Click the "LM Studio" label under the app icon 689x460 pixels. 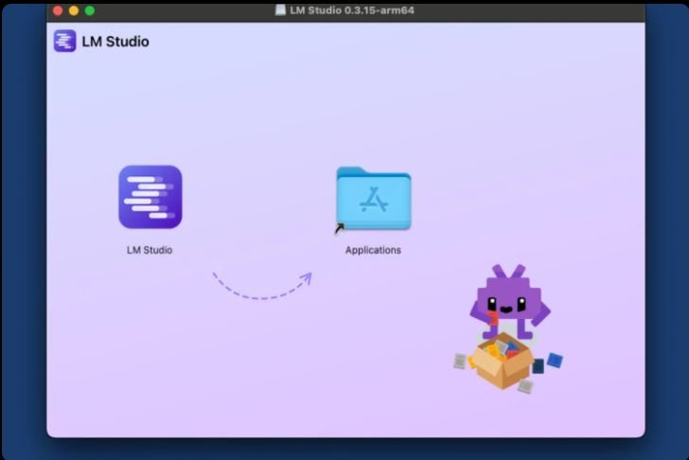(150, 250)
